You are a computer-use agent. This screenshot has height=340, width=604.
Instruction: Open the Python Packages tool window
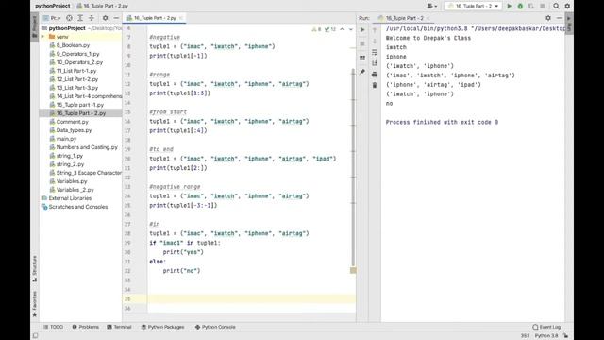162,327
